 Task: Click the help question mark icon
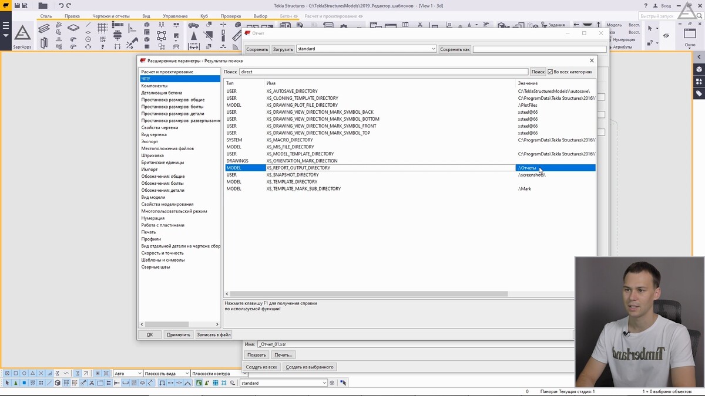click(646, 5)
